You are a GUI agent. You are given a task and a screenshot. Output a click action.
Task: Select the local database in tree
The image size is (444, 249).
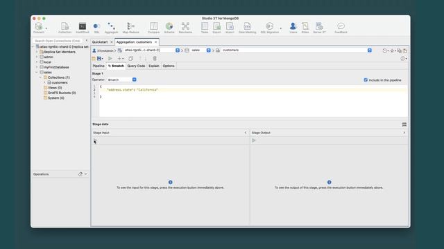(47, 62)
